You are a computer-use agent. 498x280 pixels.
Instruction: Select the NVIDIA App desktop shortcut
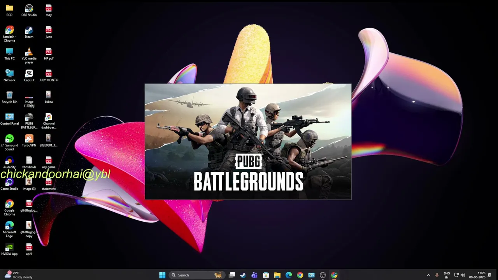[9, 250]
